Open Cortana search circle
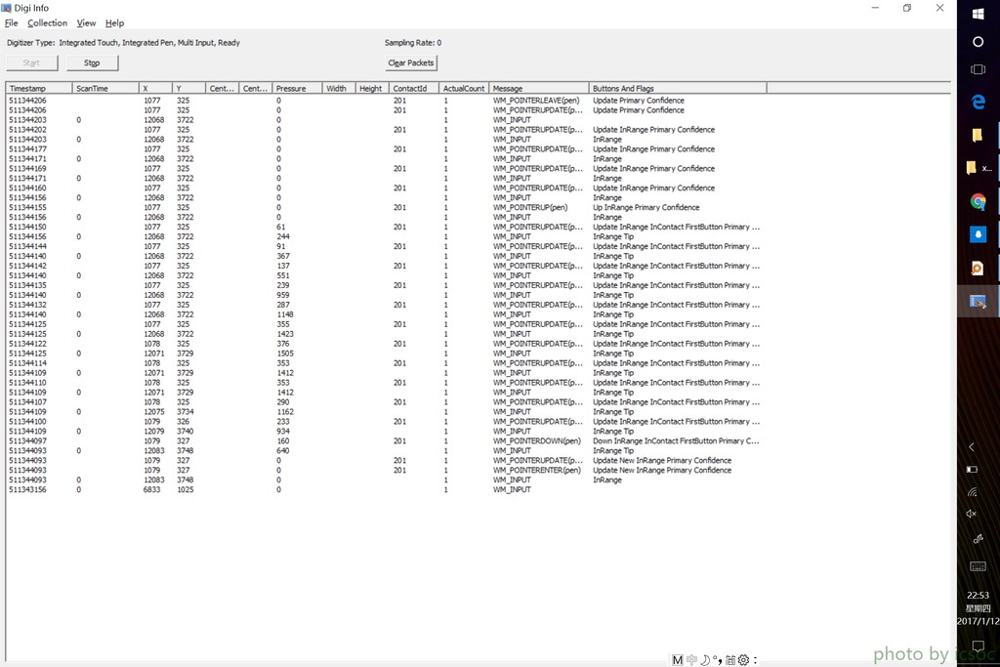This screenshot has height=667, width=1000. pos(978,42)
